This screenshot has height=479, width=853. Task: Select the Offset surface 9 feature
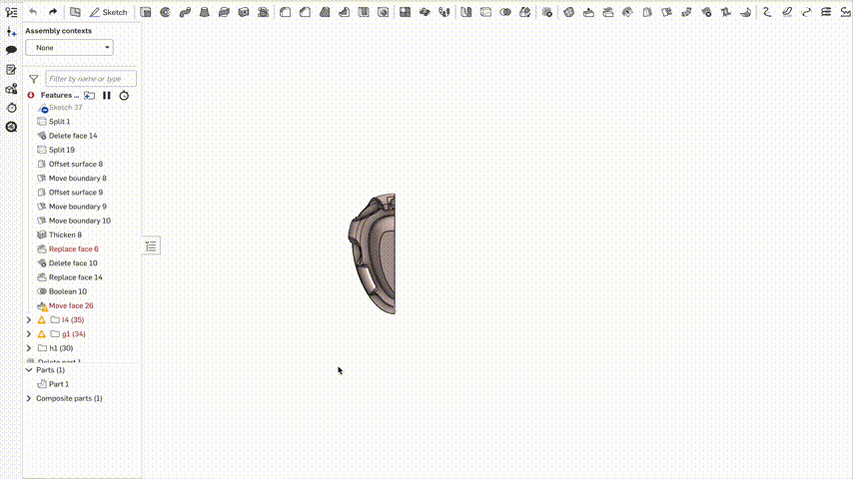pyautogui.click(x=76, y=193)
